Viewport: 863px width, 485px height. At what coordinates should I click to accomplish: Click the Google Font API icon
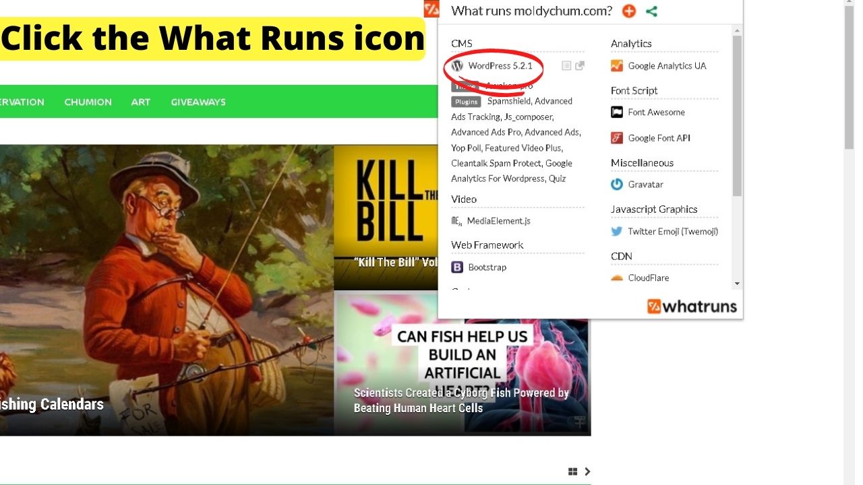617,138
